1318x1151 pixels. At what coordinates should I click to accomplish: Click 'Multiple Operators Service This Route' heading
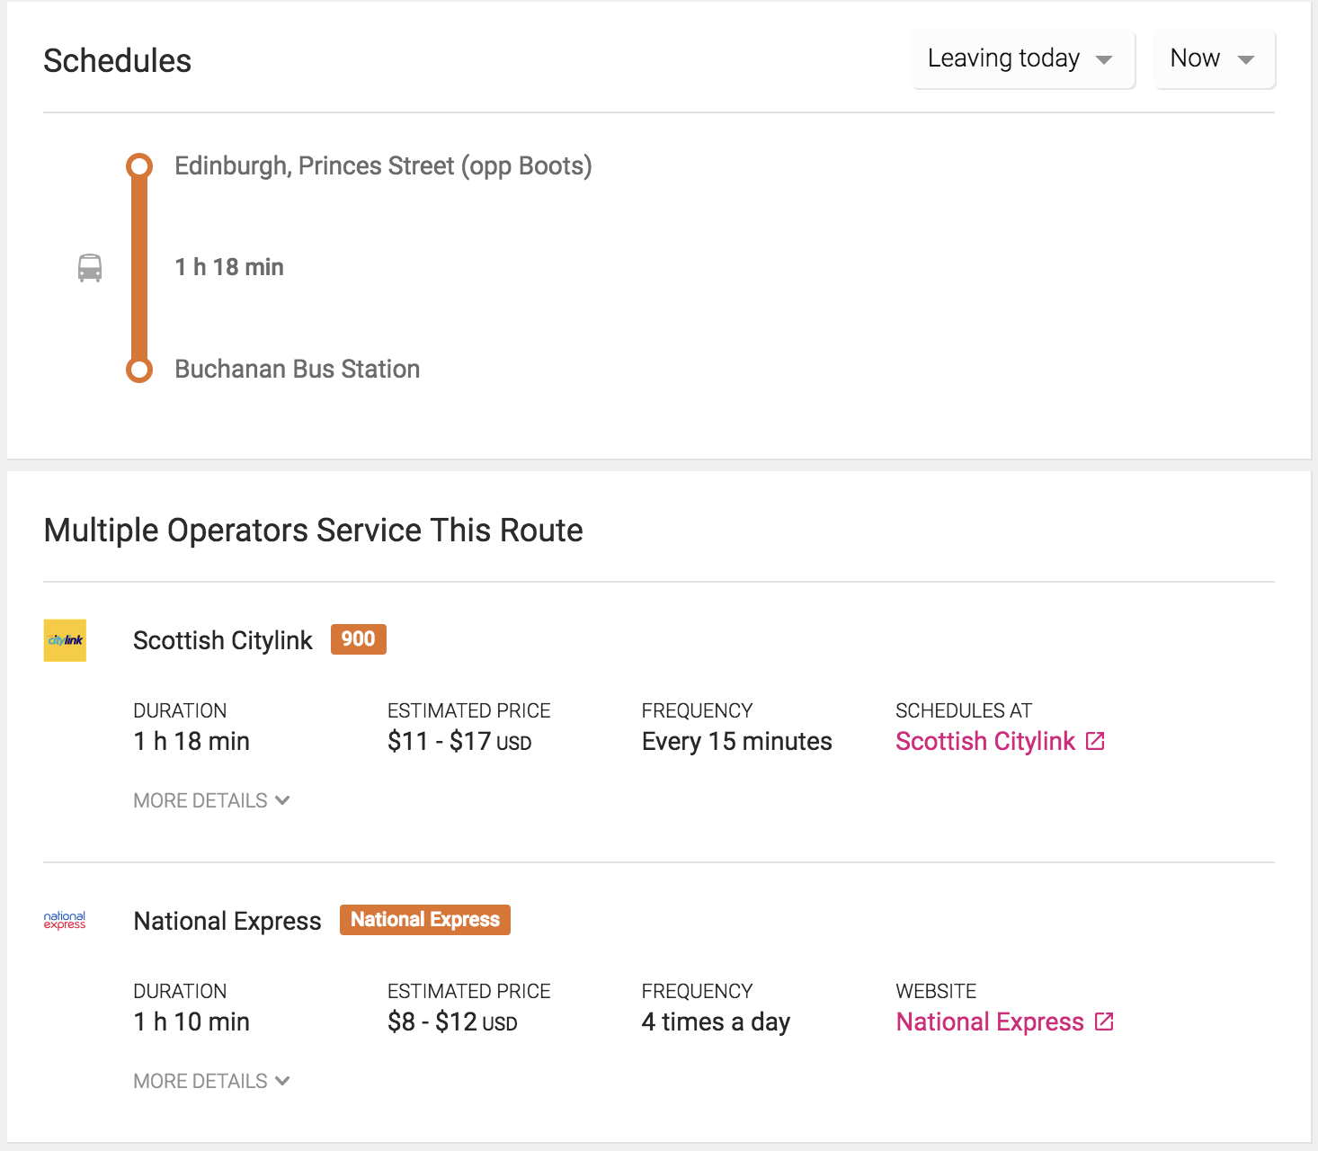(x=314, y=531)
